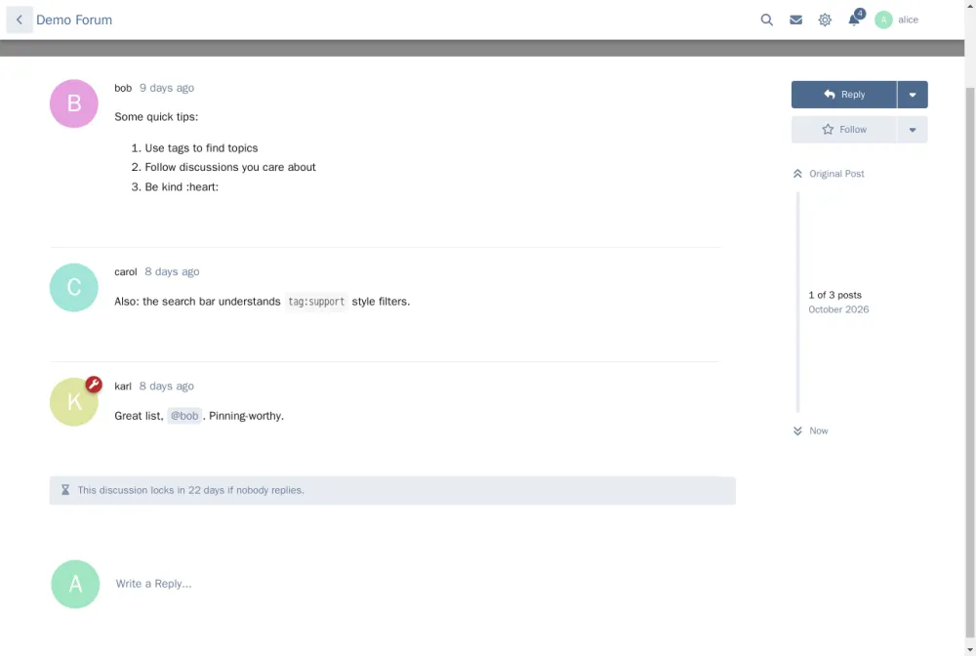
Task: Open the gear settings icon
Action: point(825,20)
